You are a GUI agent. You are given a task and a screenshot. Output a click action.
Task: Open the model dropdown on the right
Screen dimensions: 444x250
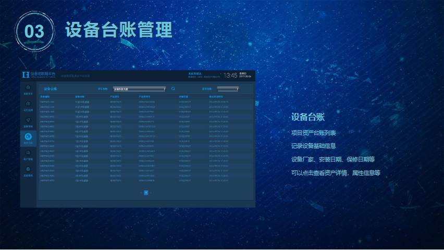pos(228,89)
